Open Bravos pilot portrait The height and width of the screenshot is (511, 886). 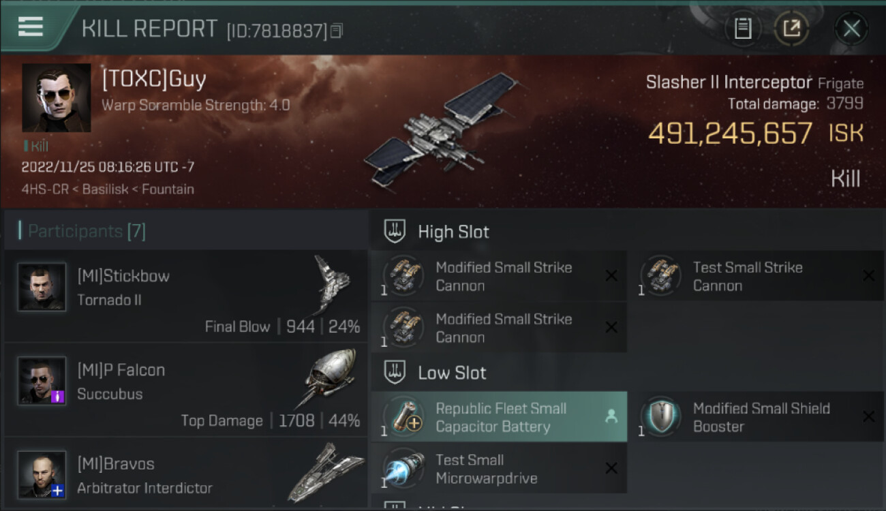pos(42,475)
